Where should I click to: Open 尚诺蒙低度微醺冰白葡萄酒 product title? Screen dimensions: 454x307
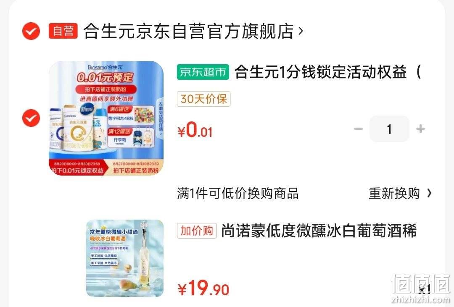(x=319, y=231)
